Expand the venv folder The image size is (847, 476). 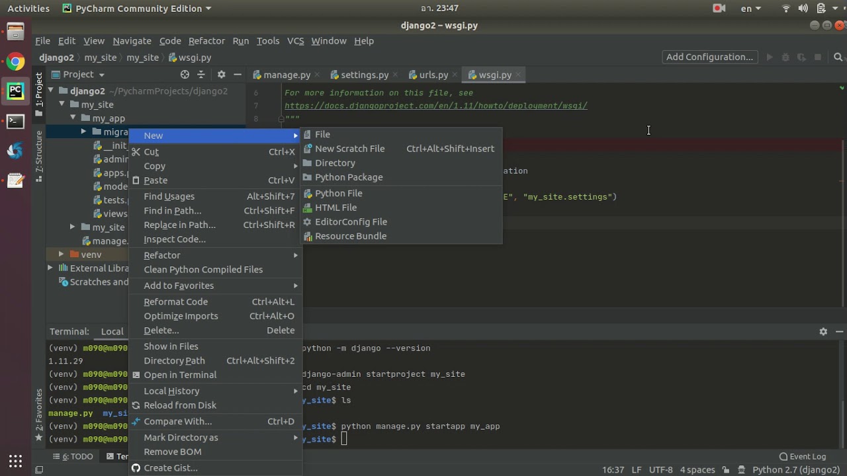(61, 254)
